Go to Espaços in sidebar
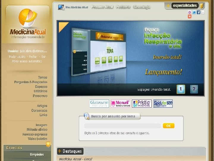Image resolution: width=214 pixels, height=161 pixels. pos(41,87)
